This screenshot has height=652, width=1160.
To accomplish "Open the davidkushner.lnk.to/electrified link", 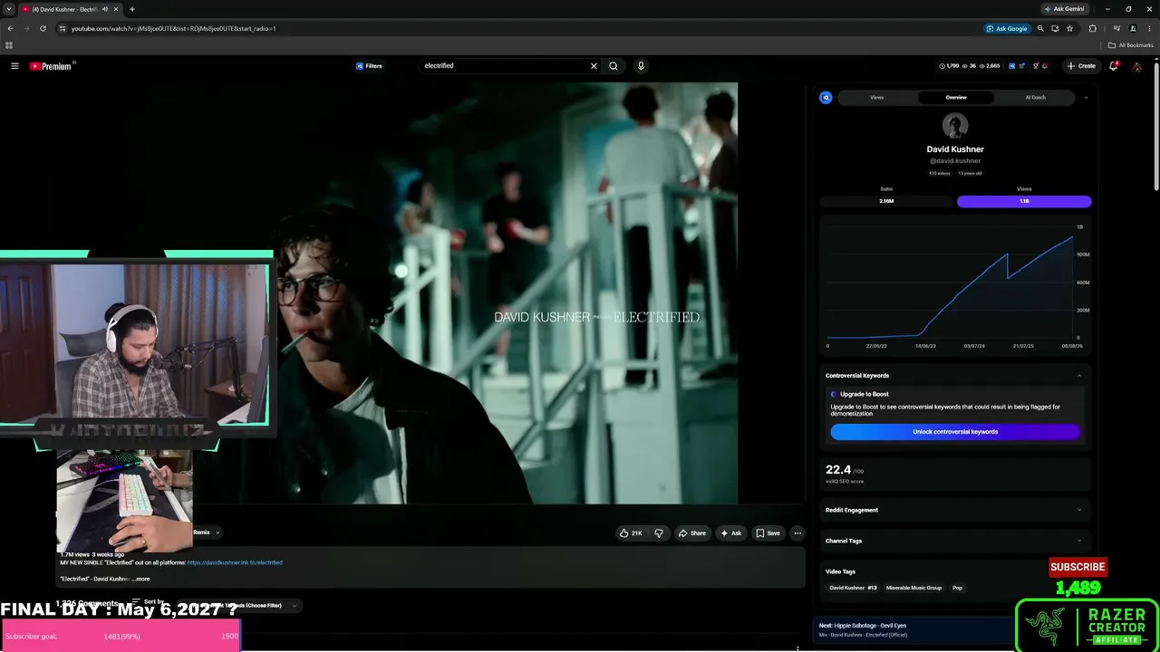I will pyautogui.click(x=235, y=562).
